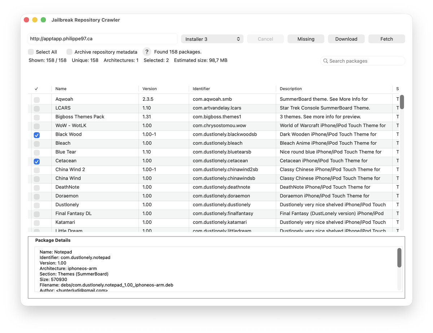
Task: Click identifier com.dustlonely.chinawindsb
Action: click(224, 178)
